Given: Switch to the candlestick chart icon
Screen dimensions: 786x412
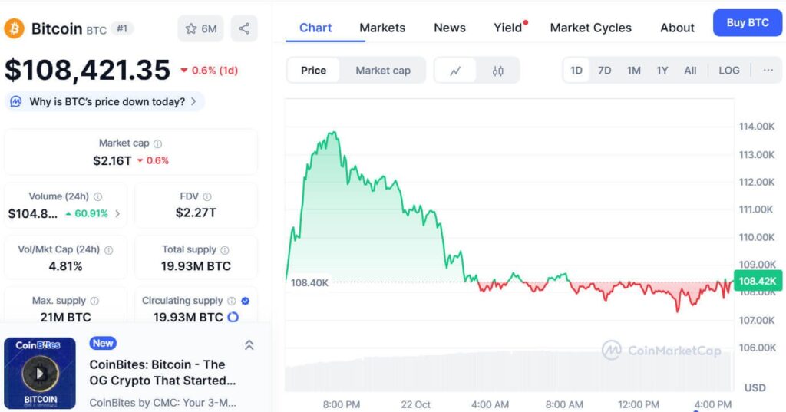Looking at the screenshot, I should [498, 71].
